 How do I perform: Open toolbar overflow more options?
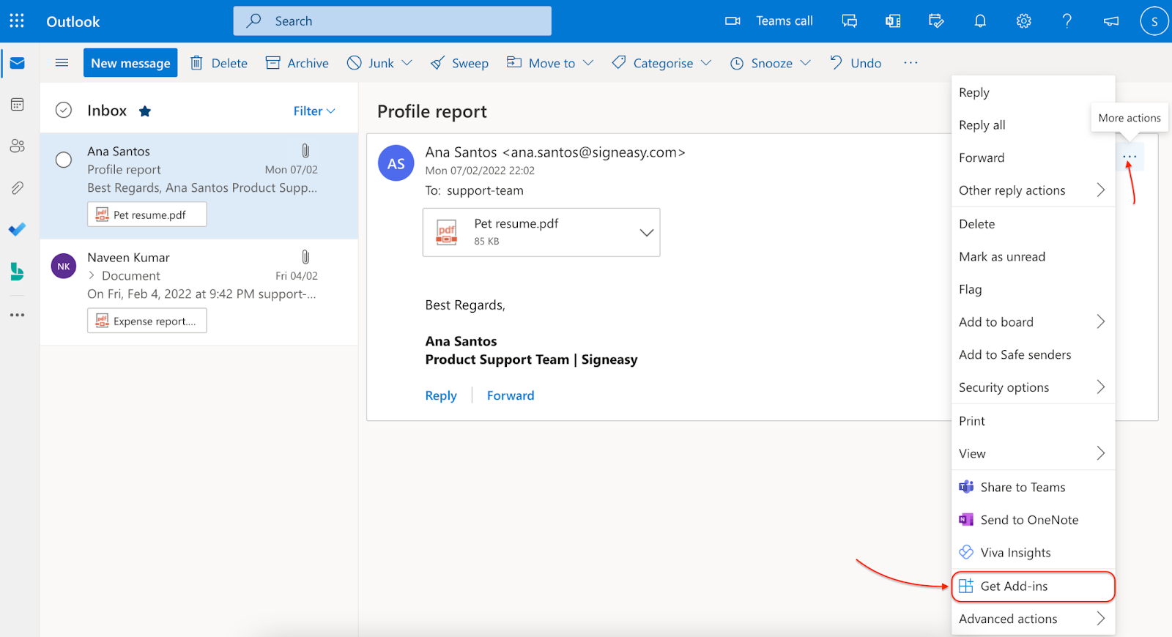click(x=910, y=63)
